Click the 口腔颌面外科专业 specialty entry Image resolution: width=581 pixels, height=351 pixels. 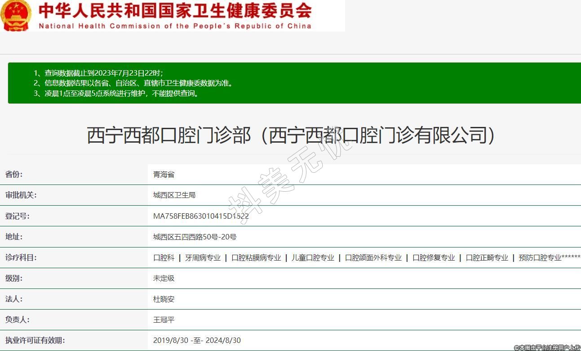click(x=373, y=258)
